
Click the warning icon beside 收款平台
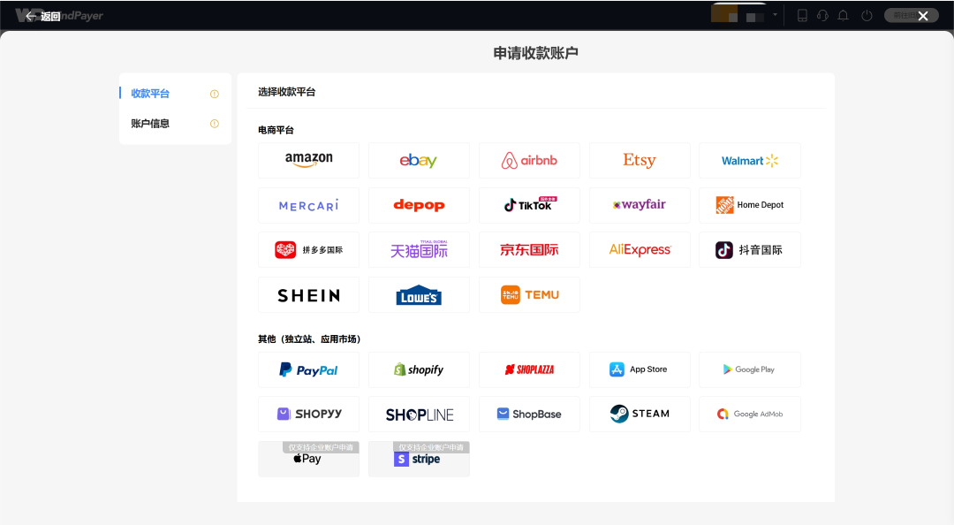(x=214, y=94)
